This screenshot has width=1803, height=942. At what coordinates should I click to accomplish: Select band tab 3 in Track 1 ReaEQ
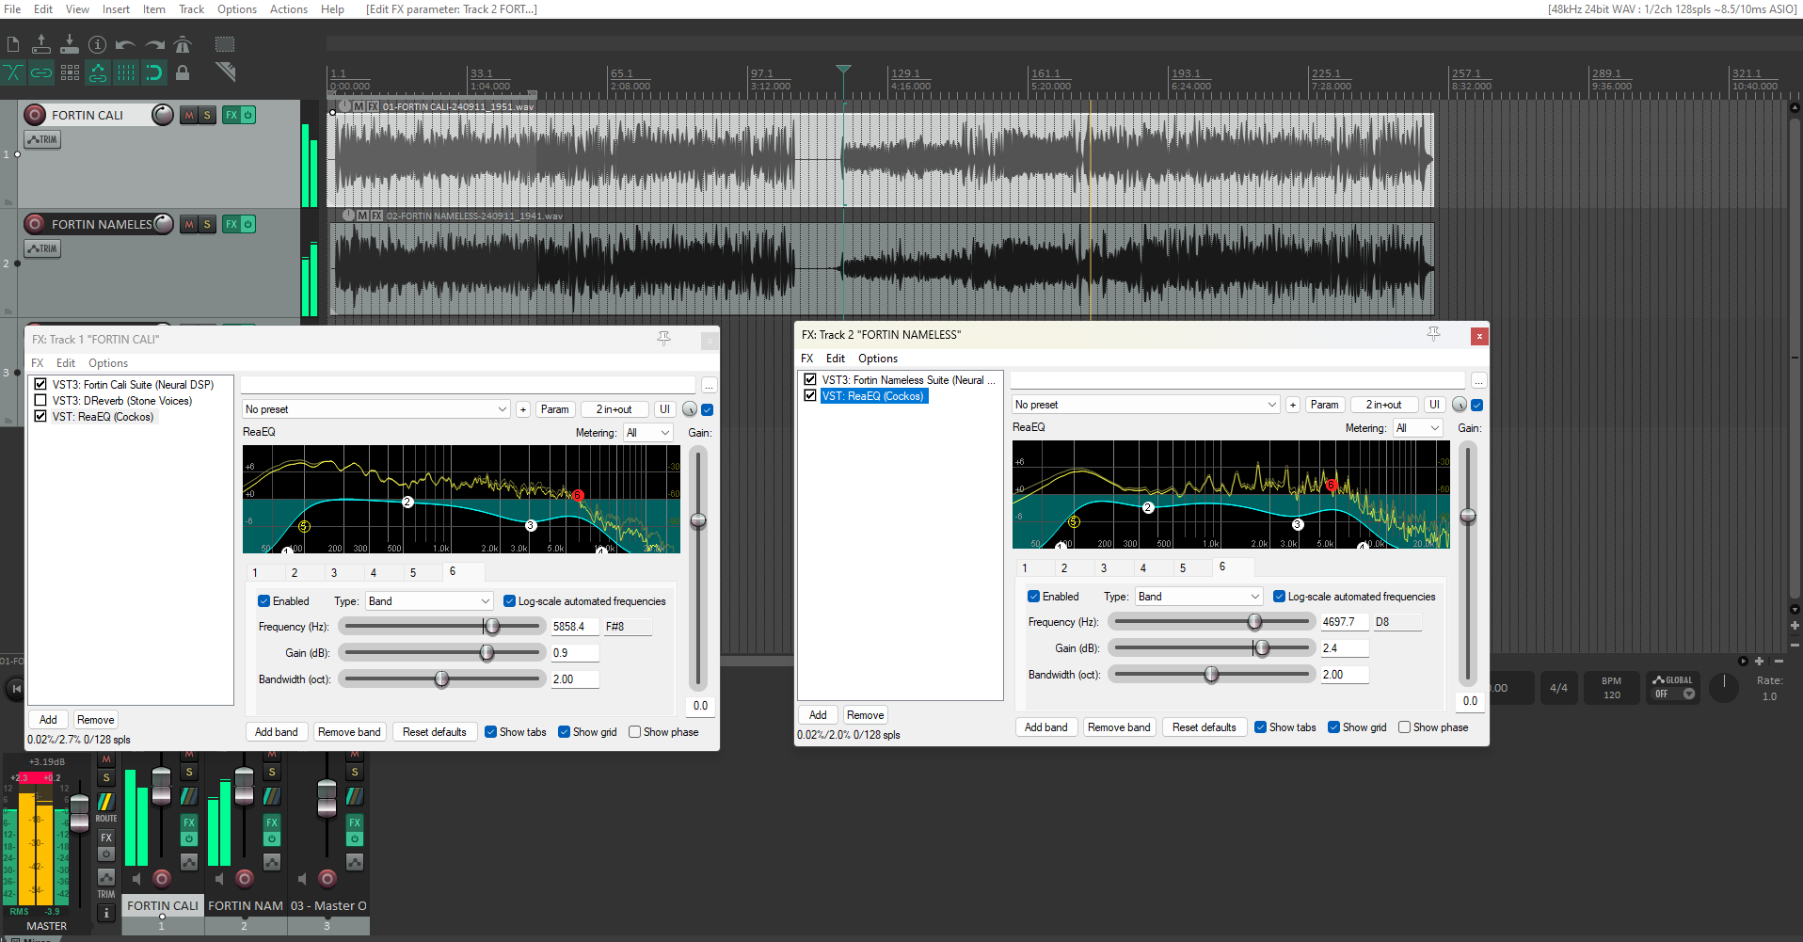pos(334,572)
